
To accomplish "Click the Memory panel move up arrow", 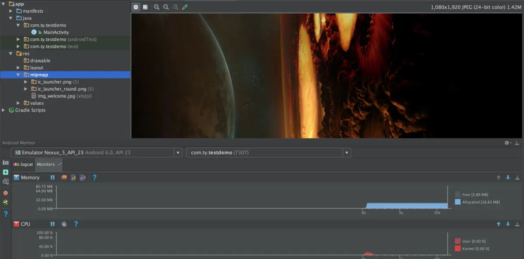I will tap(498, 177).
